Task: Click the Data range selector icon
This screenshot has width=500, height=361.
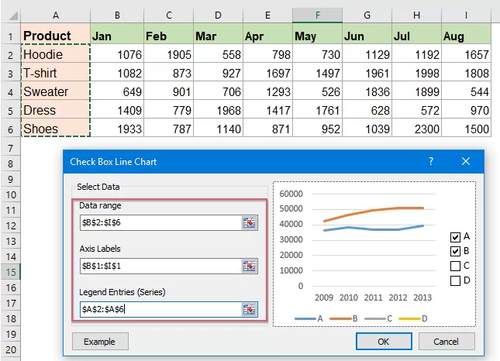Action: (250, 222)
